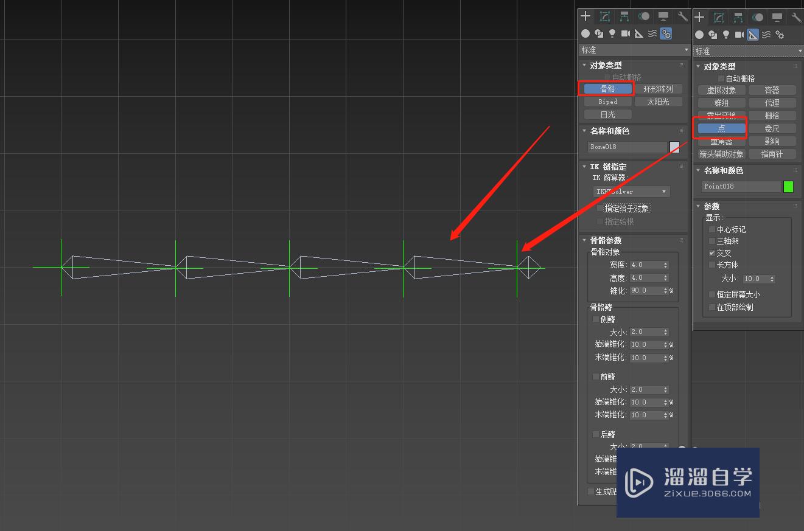804x531 pixels.
Task: Select Space Warps waves icon in the Point helper panel
Action: coord(766,35)
